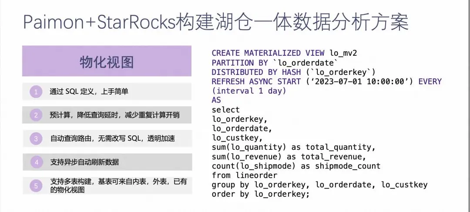Click the purple circle numbered 1
Viewport: 470px width, 212px height.
tap(36, 92)
